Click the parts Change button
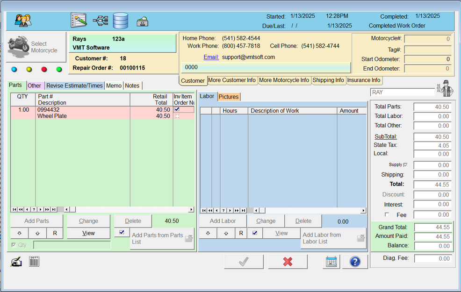 (x=88, y=221)
